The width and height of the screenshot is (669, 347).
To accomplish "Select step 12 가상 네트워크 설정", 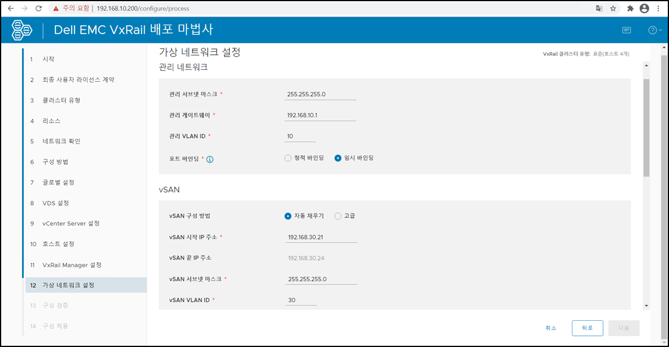I will [x=85, y=285].
